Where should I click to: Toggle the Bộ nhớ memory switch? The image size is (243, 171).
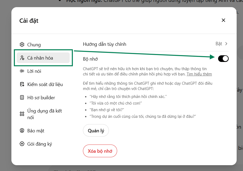coord(223,59)
